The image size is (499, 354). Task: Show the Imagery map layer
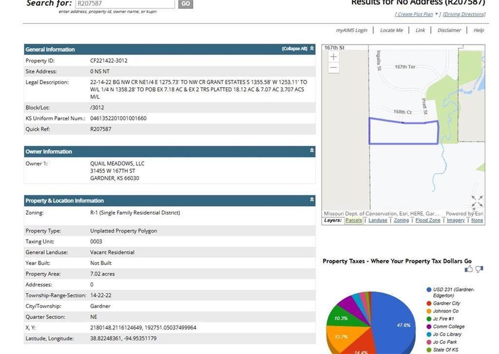click(x=456, y=220)
